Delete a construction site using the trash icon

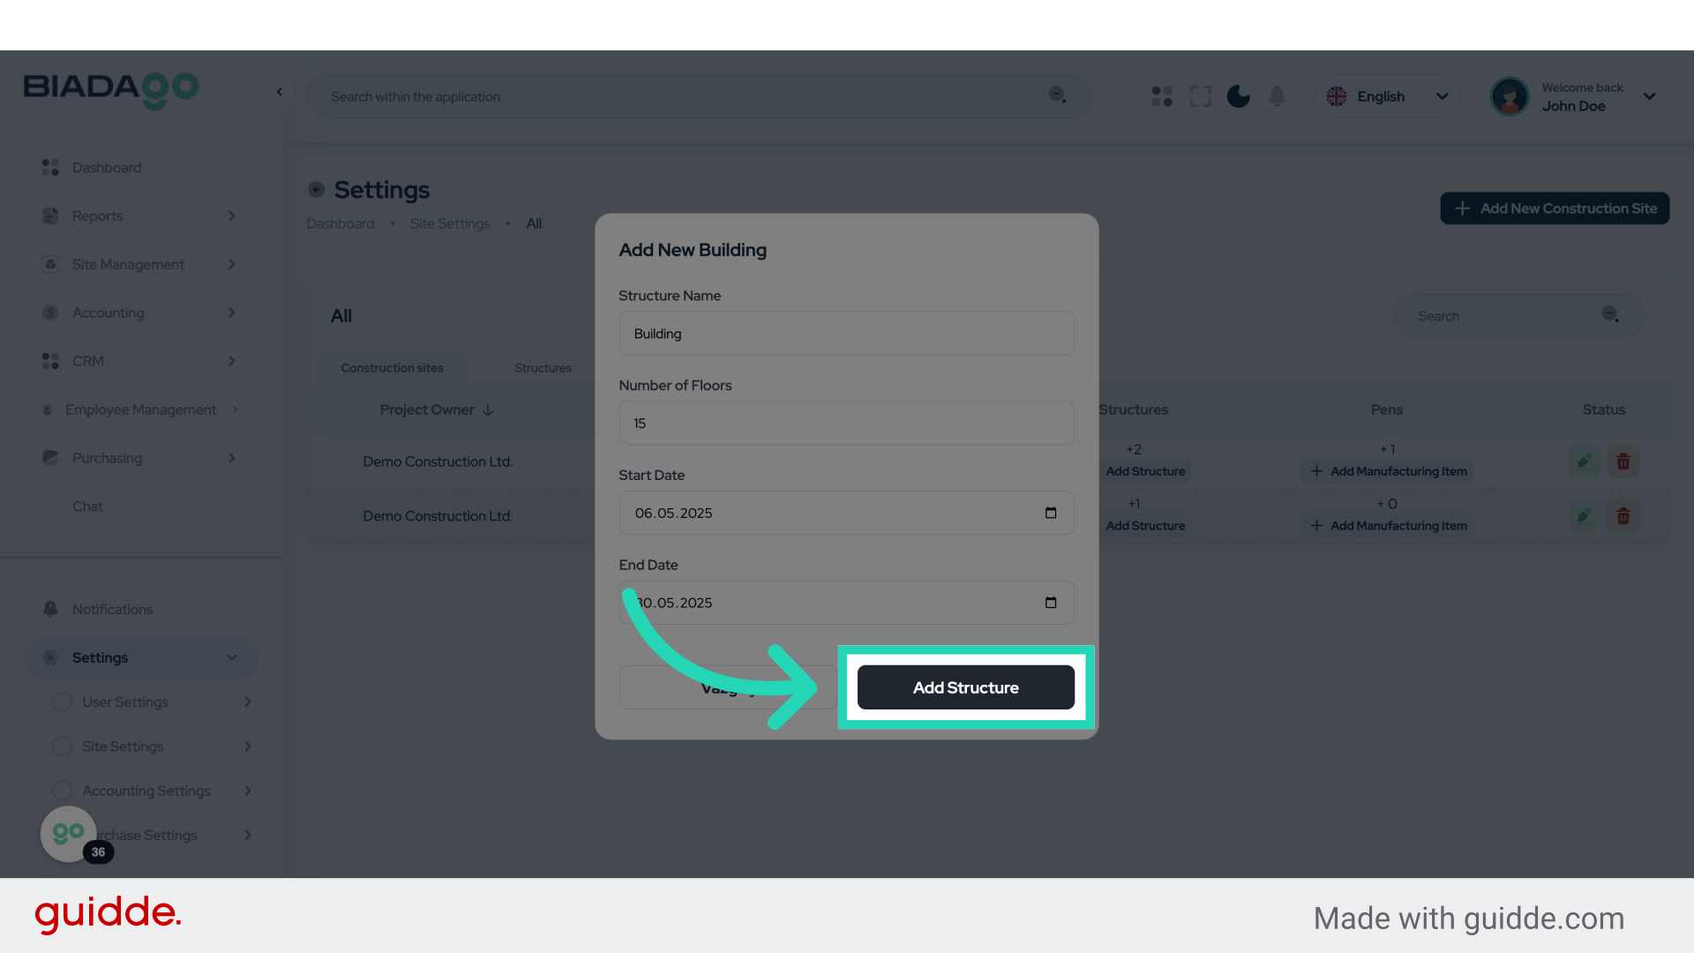pos(1623,461)
